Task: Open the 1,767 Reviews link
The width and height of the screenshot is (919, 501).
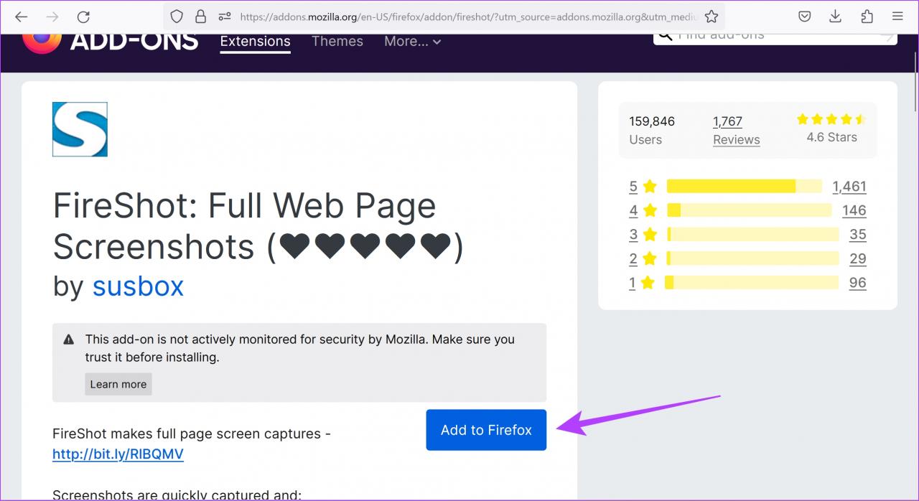Action: [736, 130]
